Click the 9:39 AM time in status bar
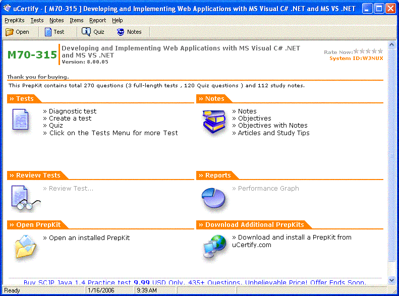The height and width of the screenshot is (296, 399). tap(147, 290)
